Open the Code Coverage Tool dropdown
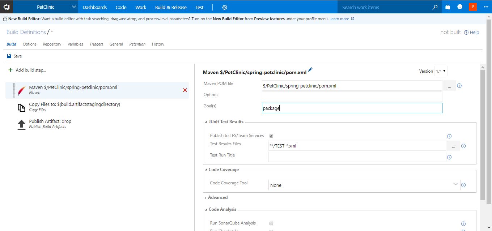The width and height of the screenshot is (492, 231). [x=364, y=185]
